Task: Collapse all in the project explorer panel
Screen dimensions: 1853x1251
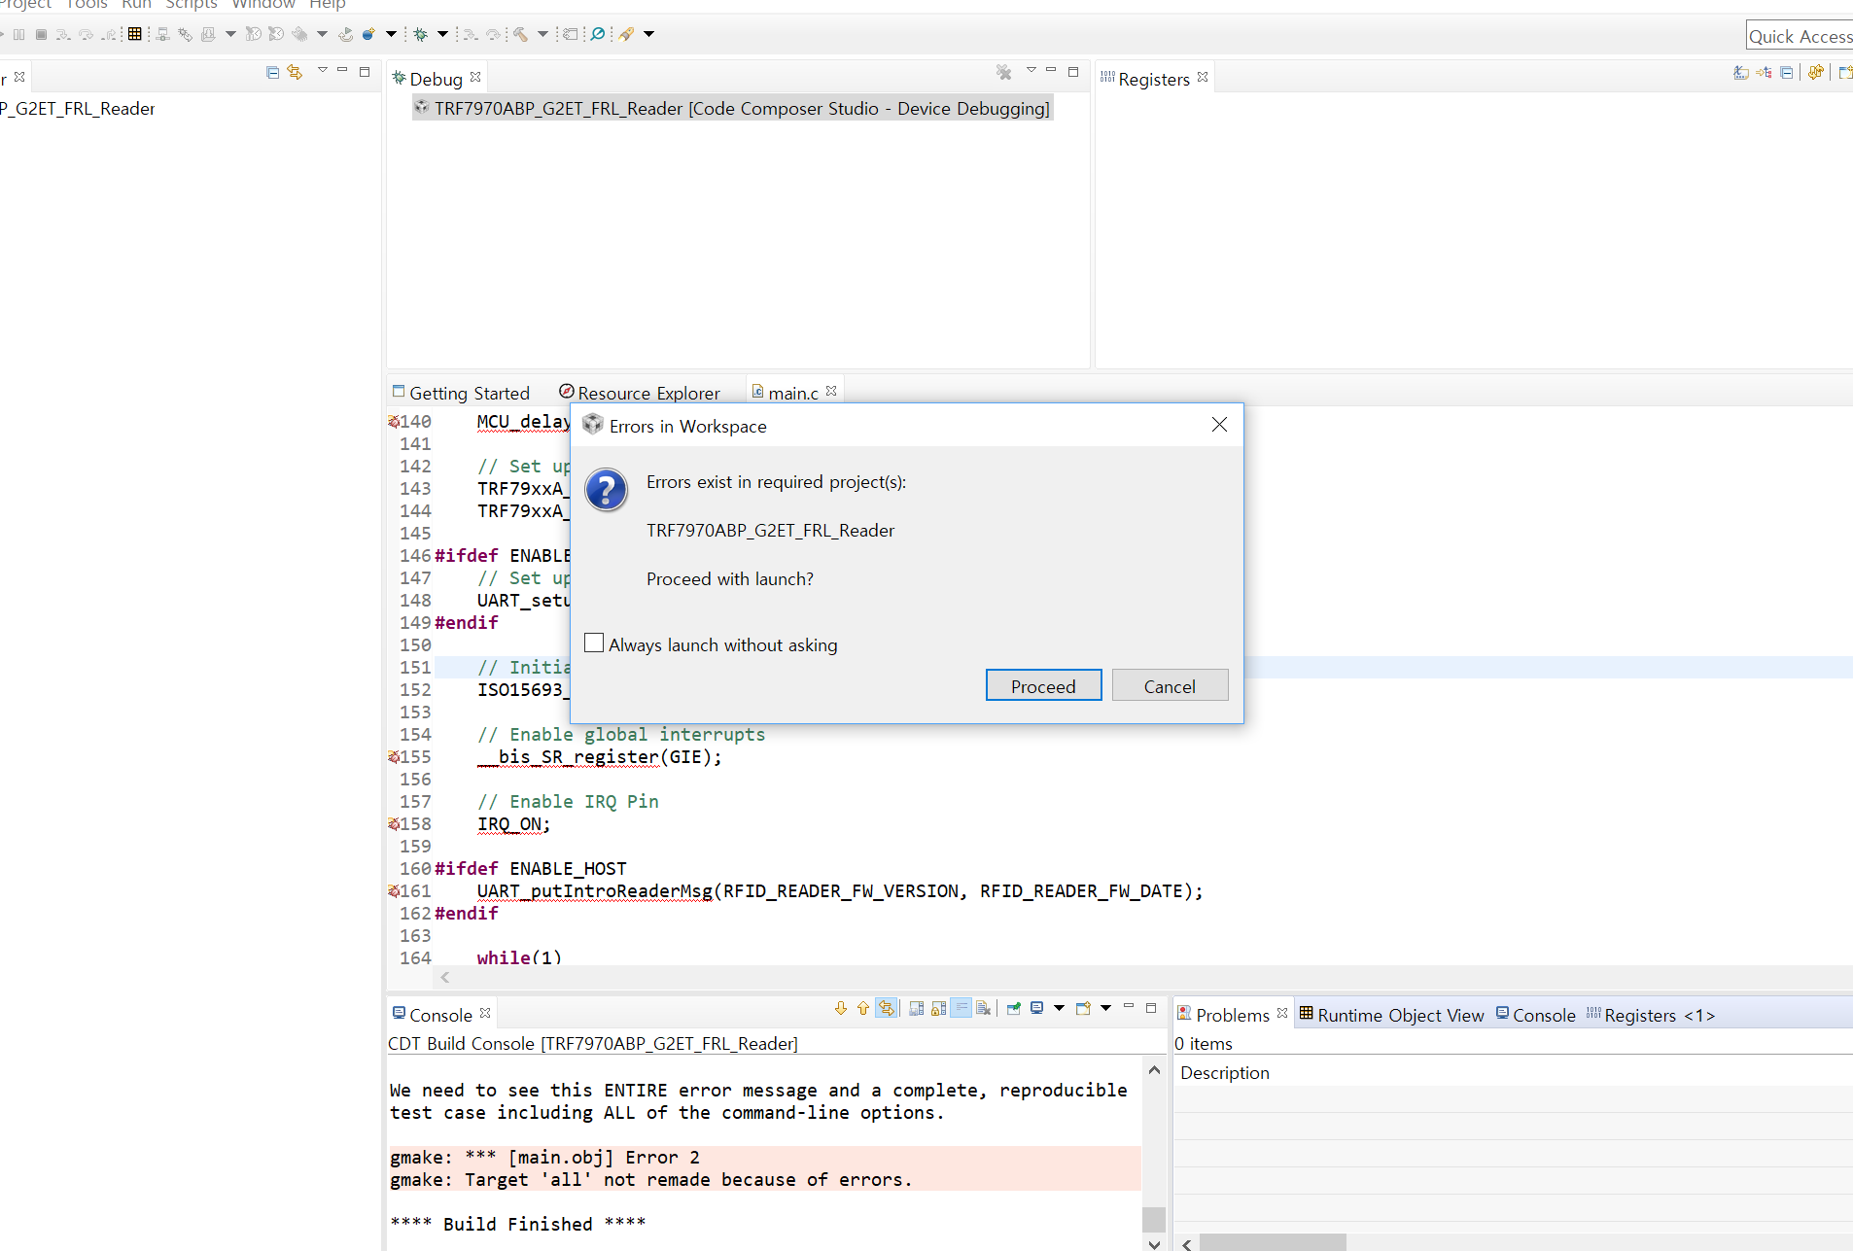Action: point(272,72)
